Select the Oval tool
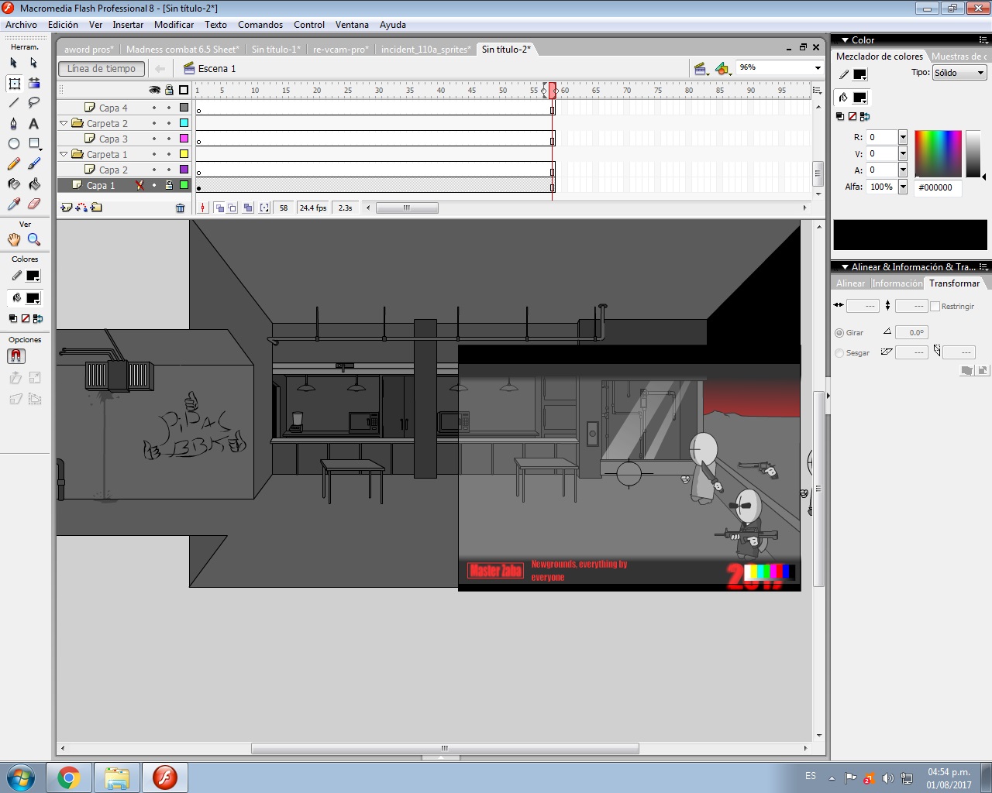 click(x=14, y=143)
